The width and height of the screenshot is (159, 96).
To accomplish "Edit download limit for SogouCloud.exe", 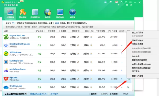I will pos(78,37).
